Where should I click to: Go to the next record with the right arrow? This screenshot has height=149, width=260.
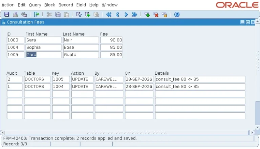126,15
